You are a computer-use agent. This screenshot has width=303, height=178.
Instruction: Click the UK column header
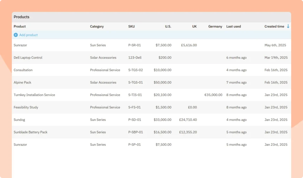[x=194, y=26]
